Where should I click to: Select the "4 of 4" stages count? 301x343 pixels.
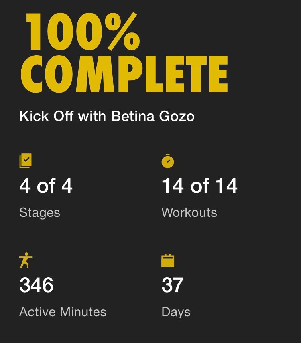point(46,186)
